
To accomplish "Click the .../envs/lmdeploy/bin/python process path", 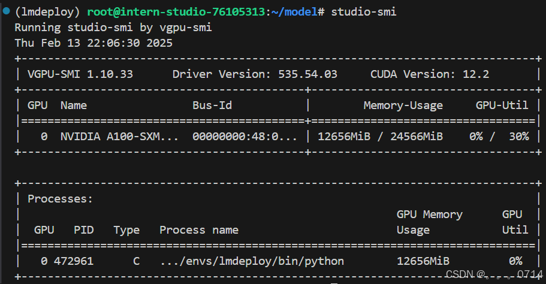I will (252, 261).
